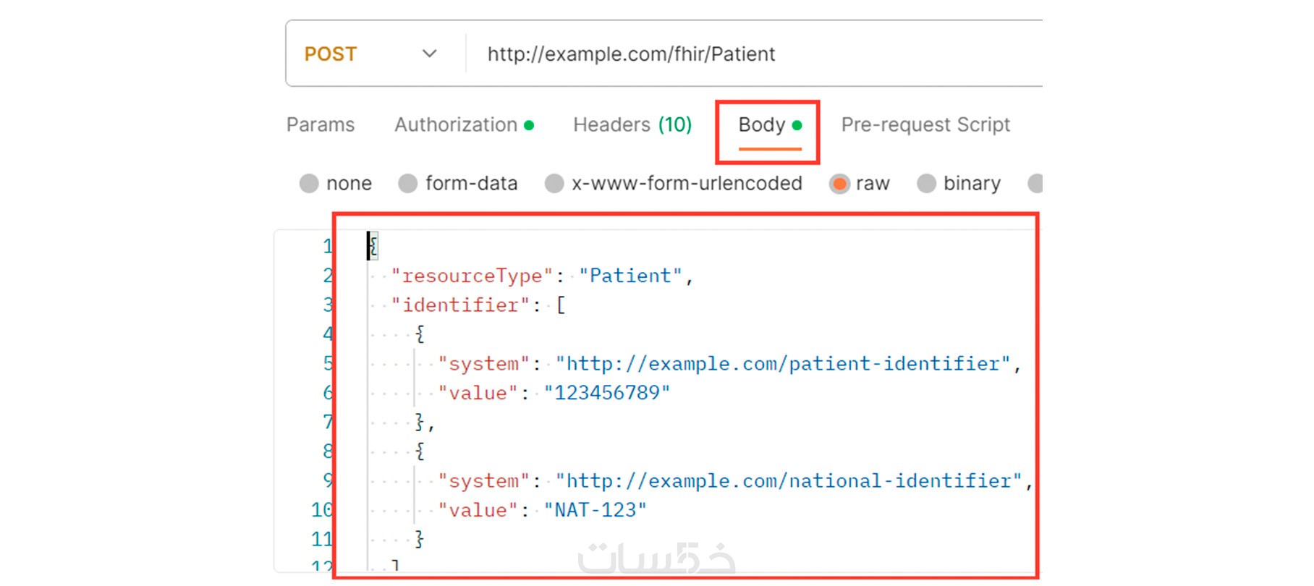
Task: Click the "resourceType" key in the editor
Action: 472,276
